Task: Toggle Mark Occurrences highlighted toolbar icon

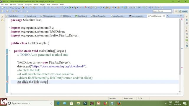Action: (x=125, y=8)
